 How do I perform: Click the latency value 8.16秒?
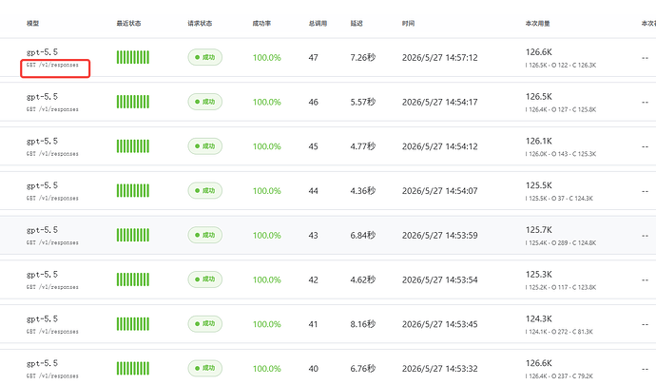[363, 324]
